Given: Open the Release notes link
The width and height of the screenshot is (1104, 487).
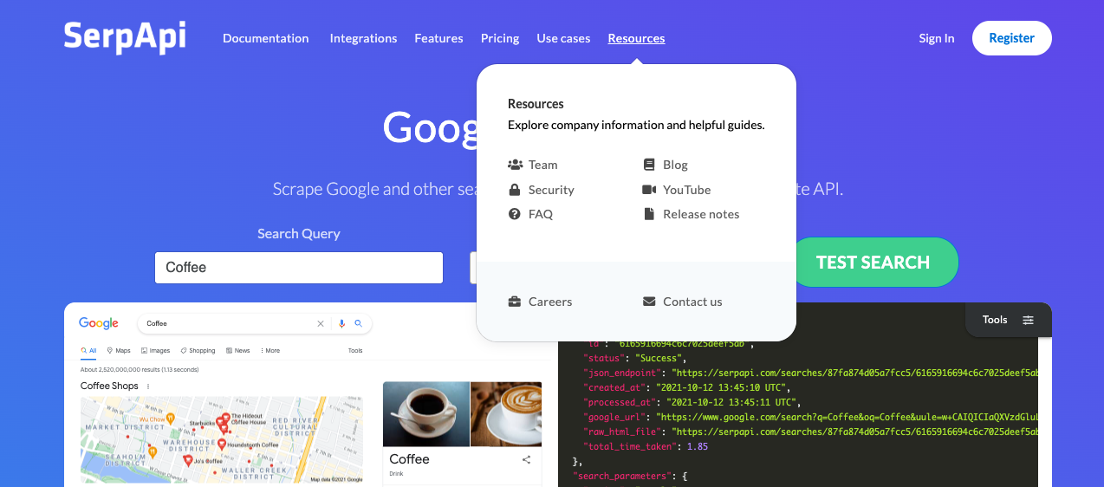Looking at the screenshot, I should 701,214.
